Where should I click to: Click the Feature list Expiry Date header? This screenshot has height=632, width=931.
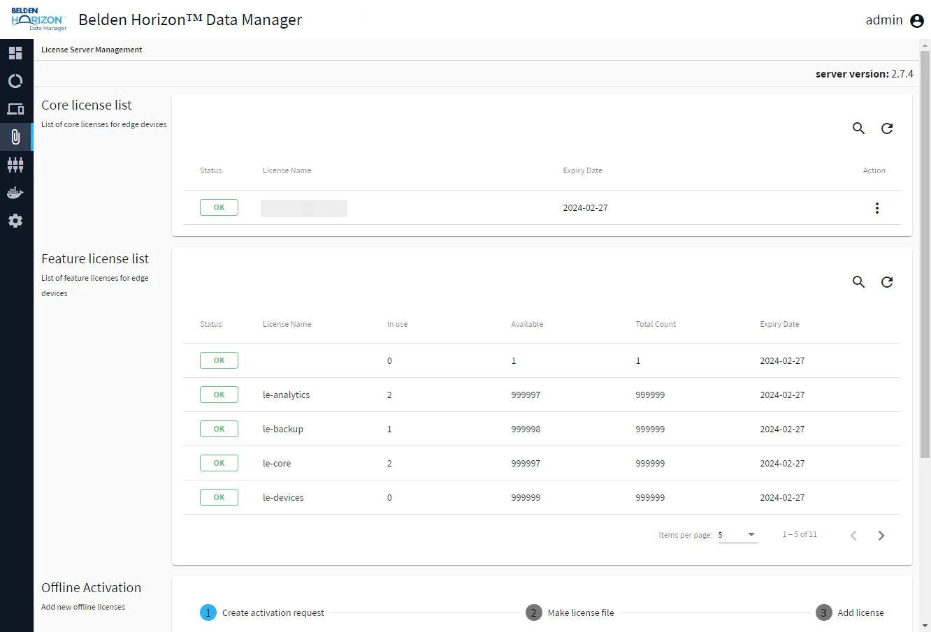779,324
